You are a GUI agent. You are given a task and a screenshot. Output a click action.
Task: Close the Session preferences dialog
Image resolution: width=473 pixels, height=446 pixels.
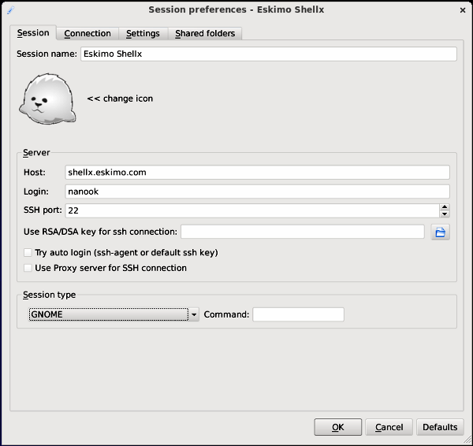click(463, 10)
